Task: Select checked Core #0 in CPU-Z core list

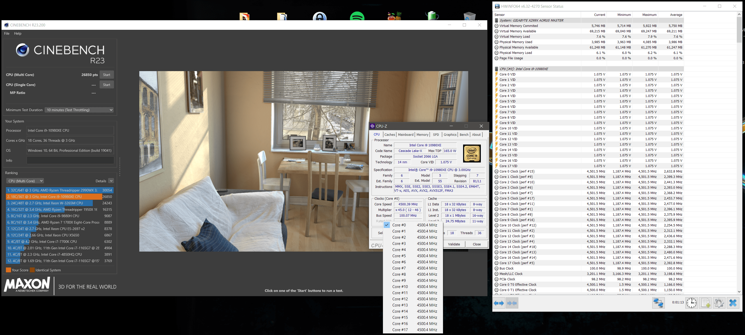Action: coord(413,225)
